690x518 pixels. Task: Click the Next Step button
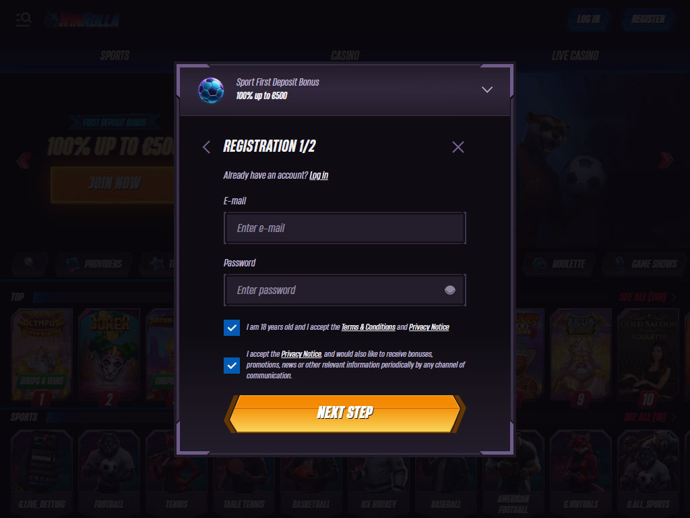coord(345,413)
